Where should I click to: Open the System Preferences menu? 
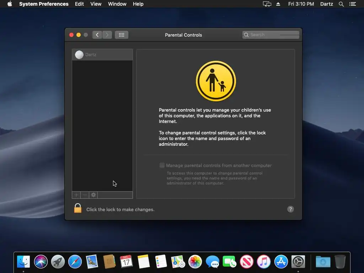click(x=44, y=4)
